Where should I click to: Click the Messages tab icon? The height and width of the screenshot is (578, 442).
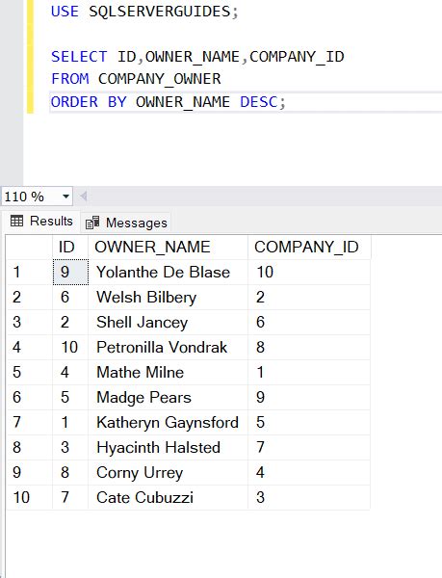pos(92,223)
